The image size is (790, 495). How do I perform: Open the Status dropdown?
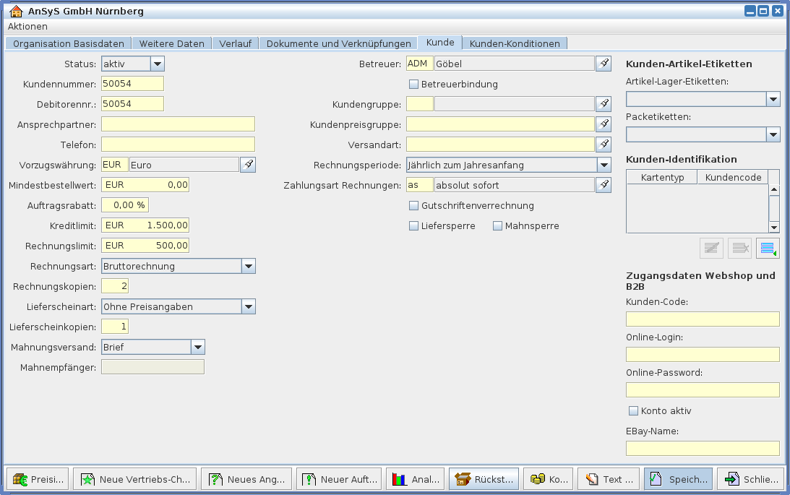coord(158,64)
